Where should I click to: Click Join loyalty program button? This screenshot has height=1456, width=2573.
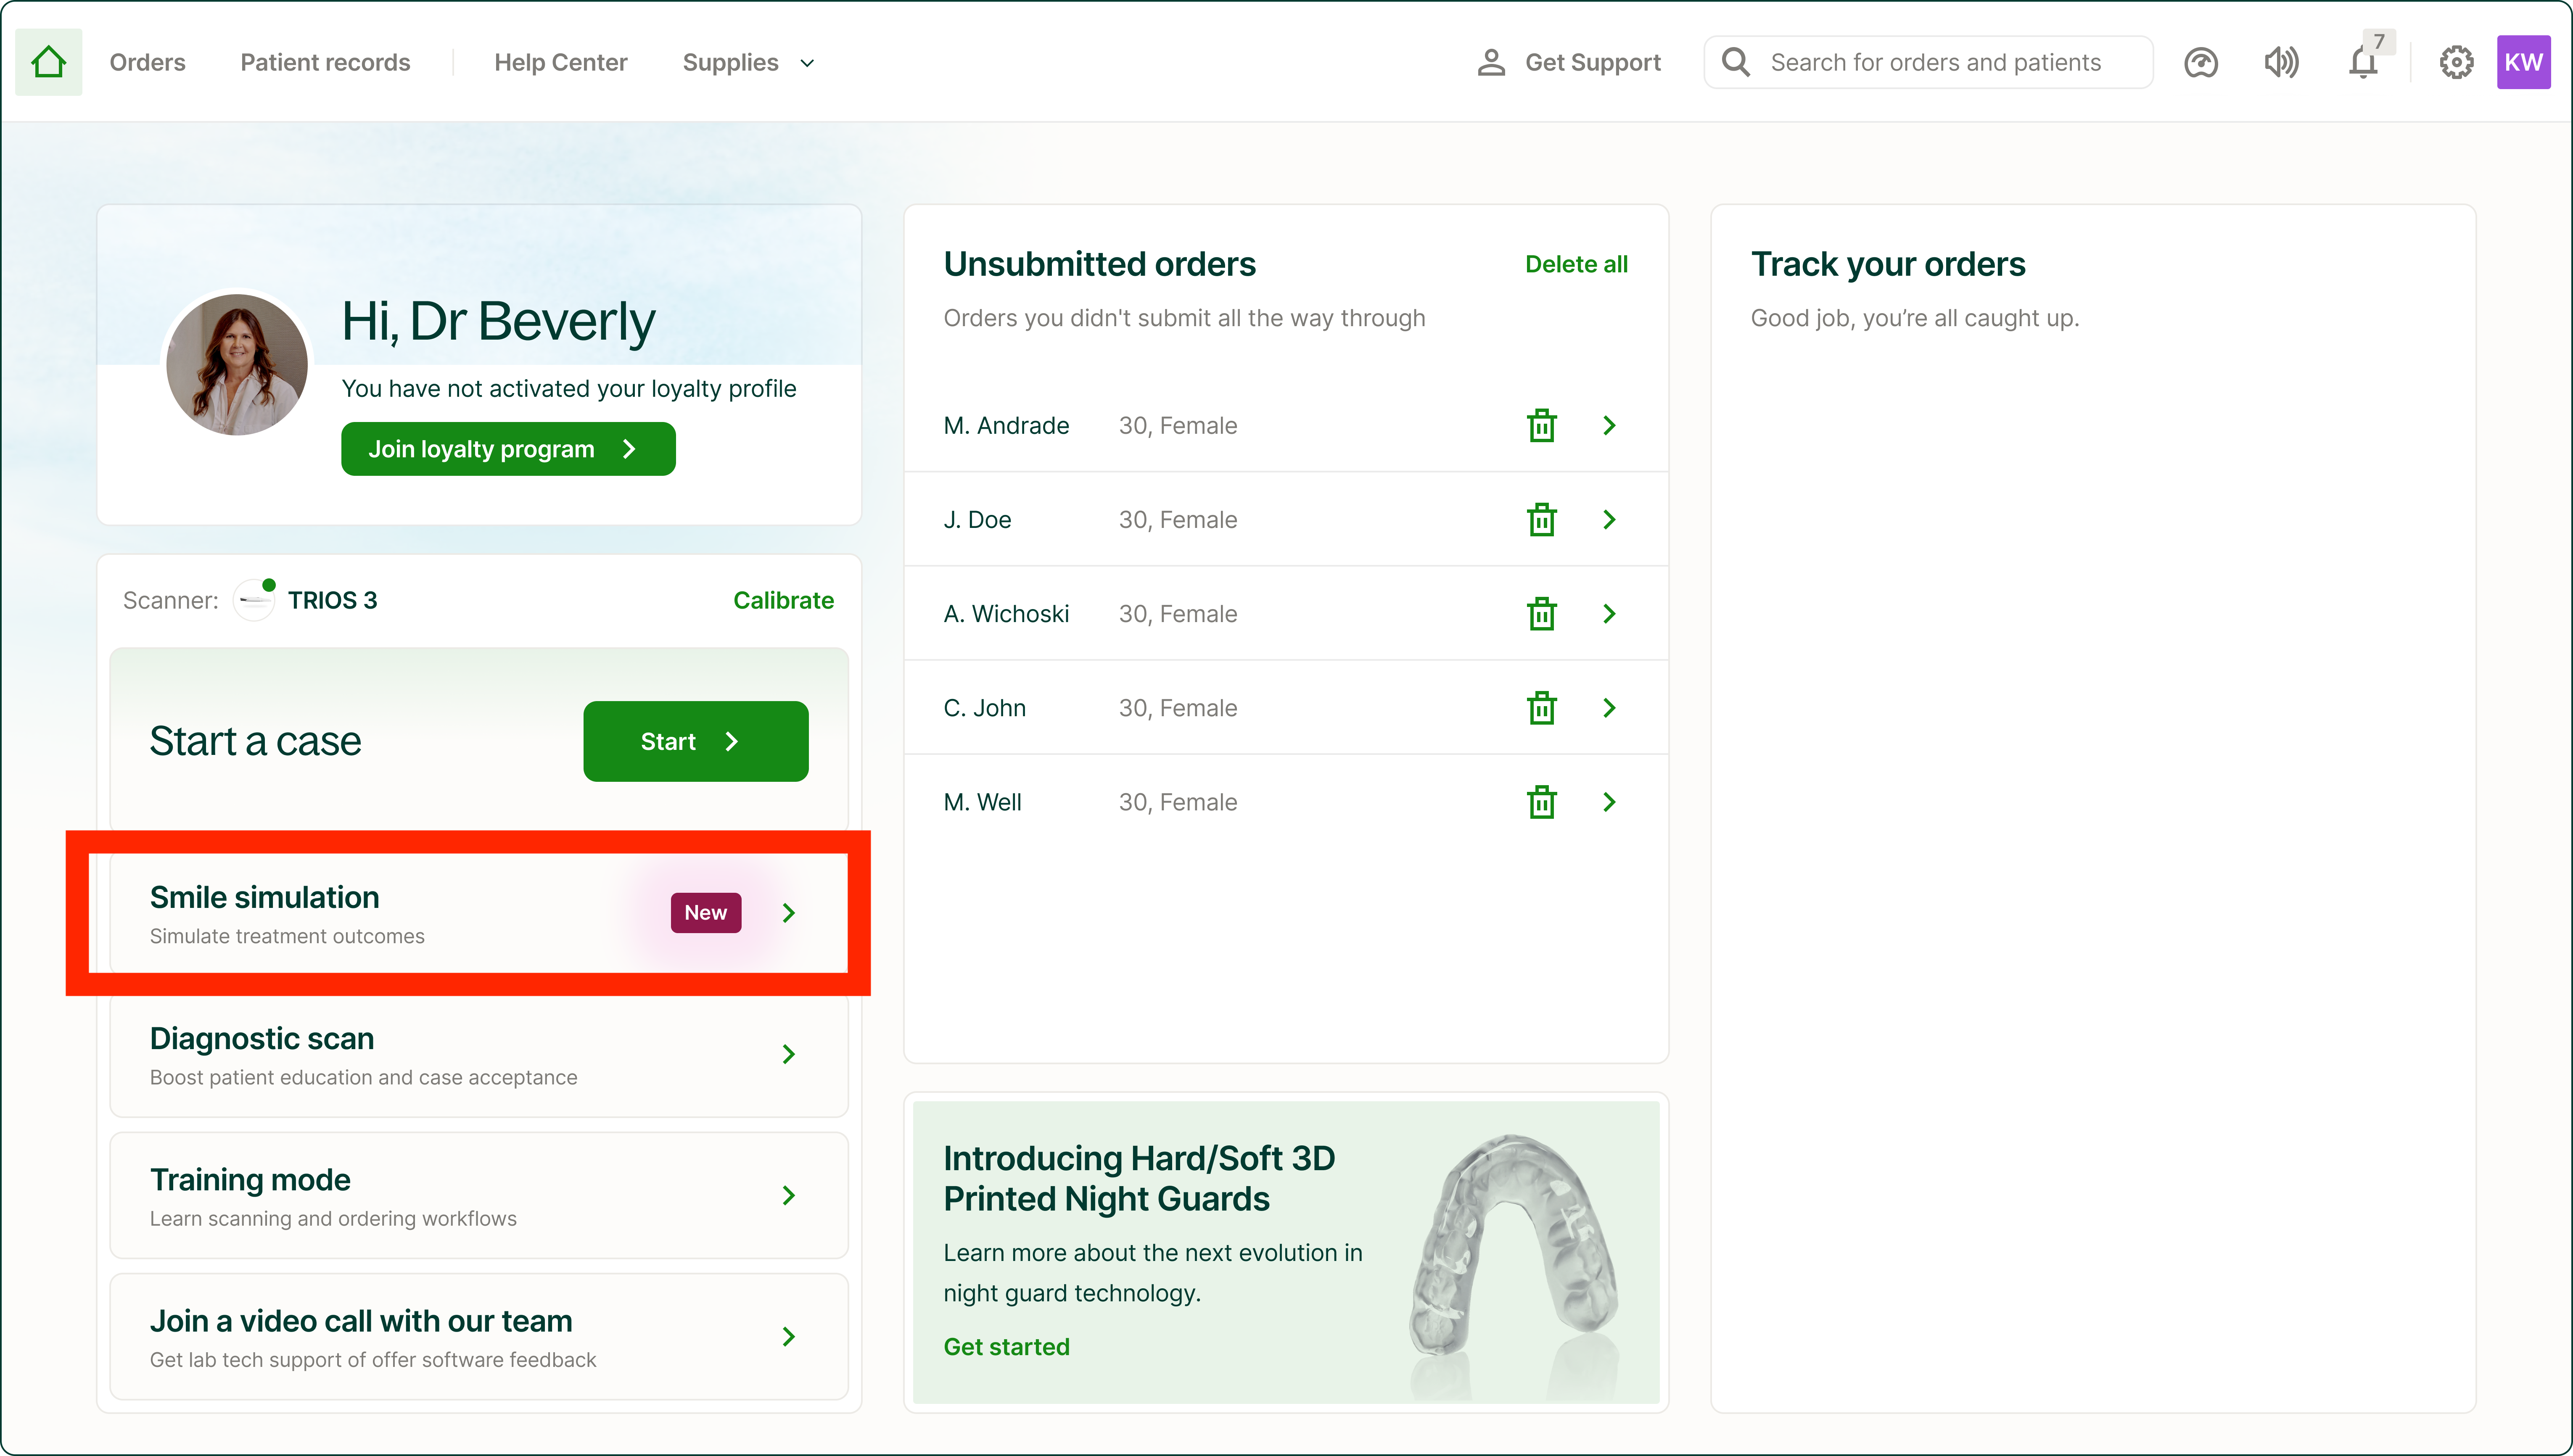507,449
